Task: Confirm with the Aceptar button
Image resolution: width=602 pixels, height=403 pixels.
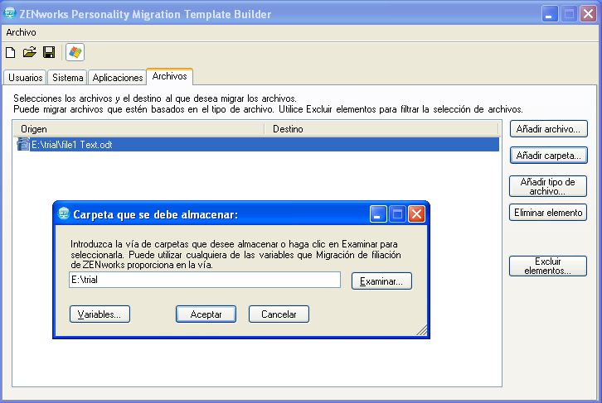Action: (x=206, y=314)
